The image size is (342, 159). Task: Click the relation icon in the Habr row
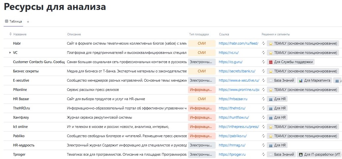[263, 44]
